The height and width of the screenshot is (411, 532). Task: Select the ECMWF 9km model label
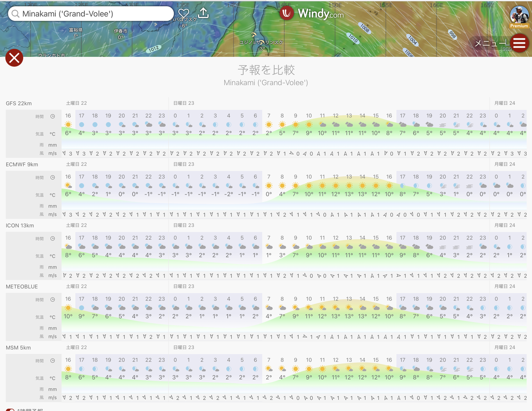[22, 164]
